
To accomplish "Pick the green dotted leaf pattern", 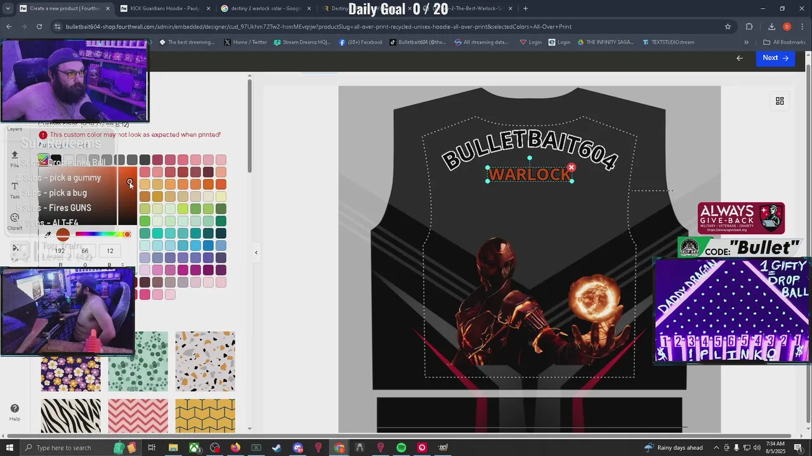I will click(138, 362).
